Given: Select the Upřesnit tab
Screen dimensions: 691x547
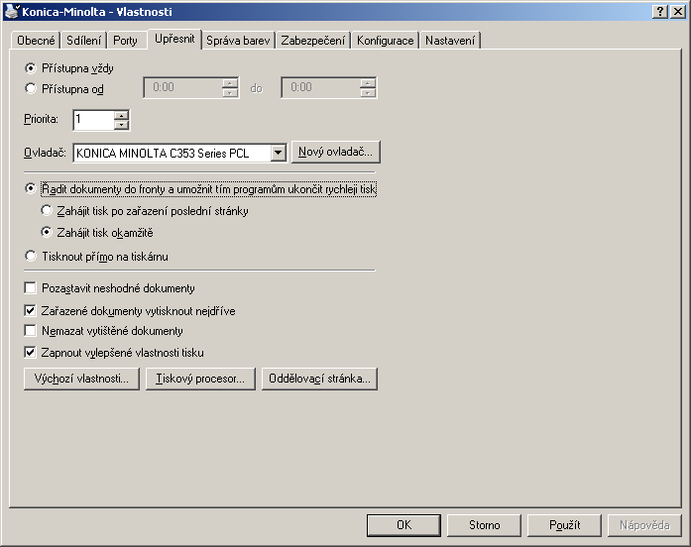Looking at the screenshot, I should (174, 39).
